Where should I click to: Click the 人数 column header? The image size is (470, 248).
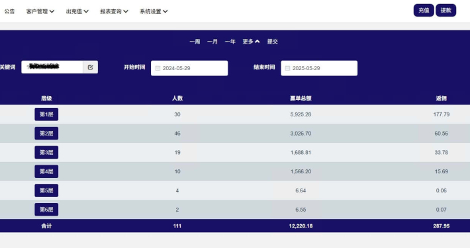(177, 99)
